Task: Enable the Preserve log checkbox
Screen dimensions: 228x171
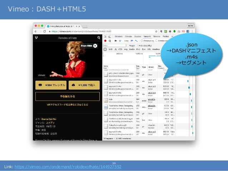Action: point(142,41)
